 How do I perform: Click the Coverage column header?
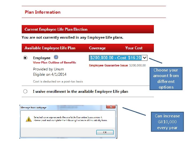tap(97, 48)
